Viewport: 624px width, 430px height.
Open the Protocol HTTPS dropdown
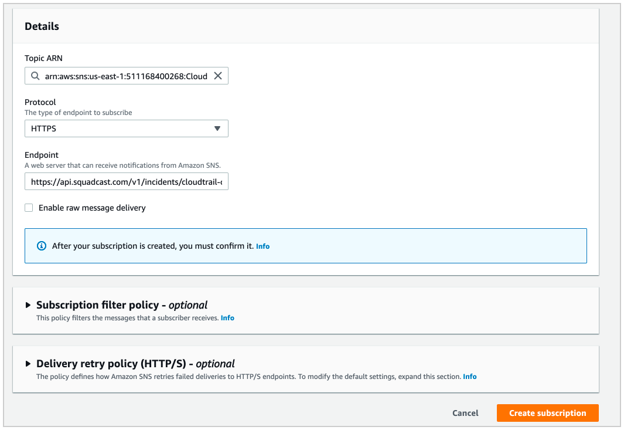click(x=127, y=128)
